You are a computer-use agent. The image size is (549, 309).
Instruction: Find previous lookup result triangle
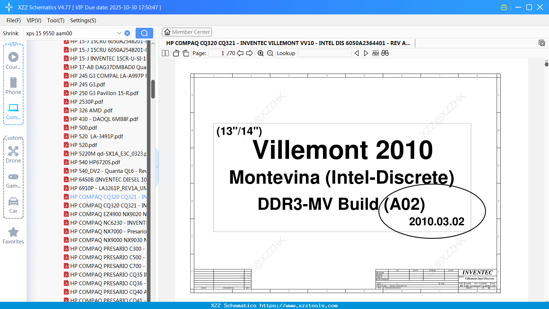pyautogui.click(x=357, y=53)
